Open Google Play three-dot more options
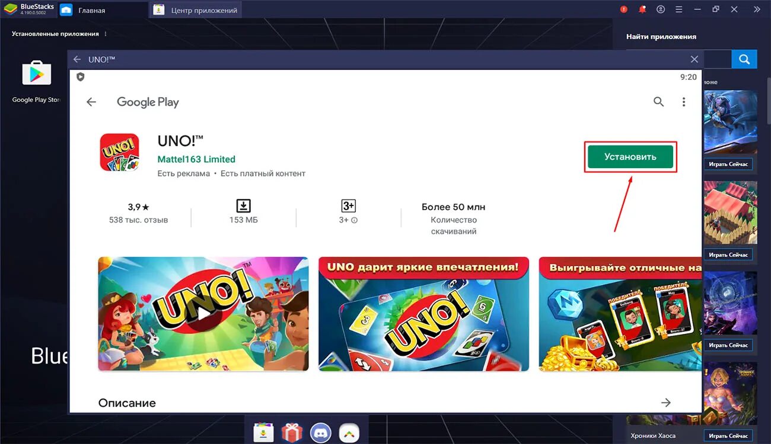This screenshot has width=771, height=444. 683,102
